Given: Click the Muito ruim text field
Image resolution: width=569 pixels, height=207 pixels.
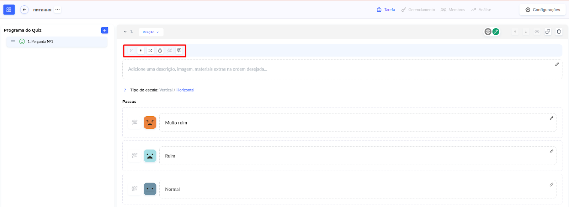Looking at the screenshot, I should point(358,123).
